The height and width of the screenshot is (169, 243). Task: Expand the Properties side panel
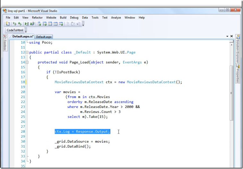point(238,73)
